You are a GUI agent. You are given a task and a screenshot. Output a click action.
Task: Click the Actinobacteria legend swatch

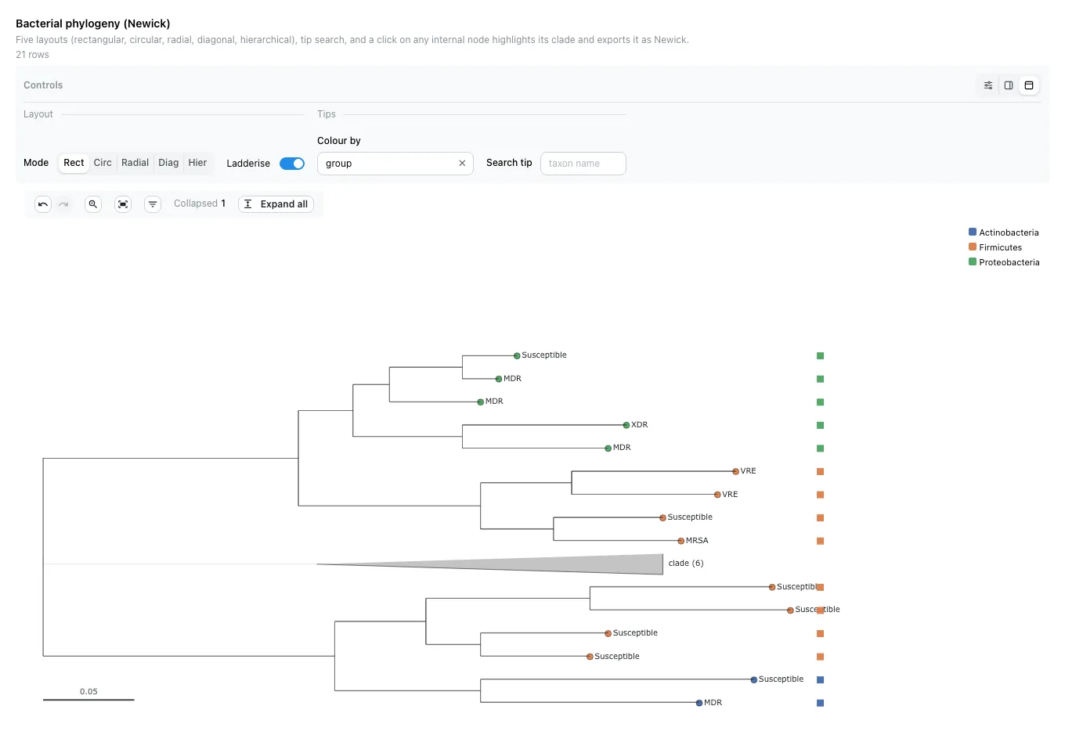(x=973, y=232)
